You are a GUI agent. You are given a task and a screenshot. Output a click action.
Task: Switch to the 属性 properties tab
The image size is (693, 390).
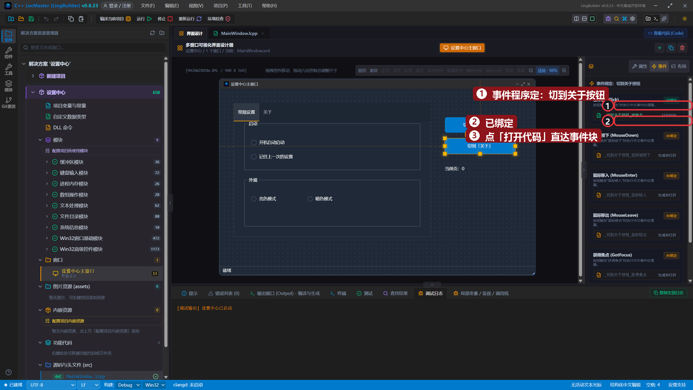tap(640, 66)
